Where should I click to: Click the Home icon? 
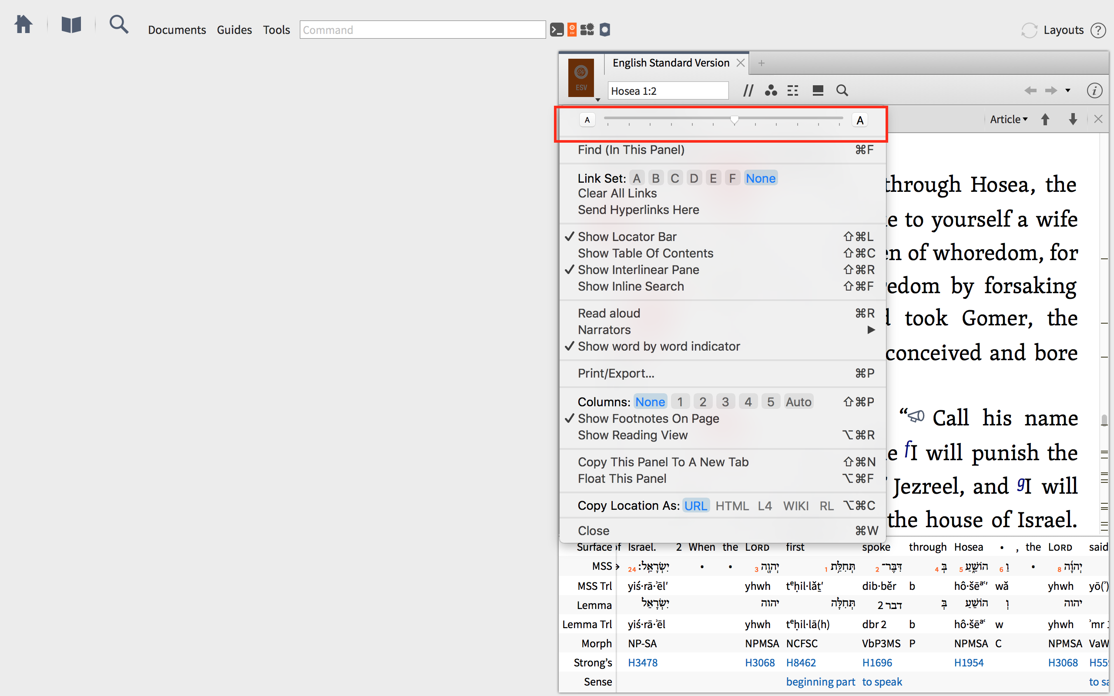pyautogui.click(x=23, y=24)
